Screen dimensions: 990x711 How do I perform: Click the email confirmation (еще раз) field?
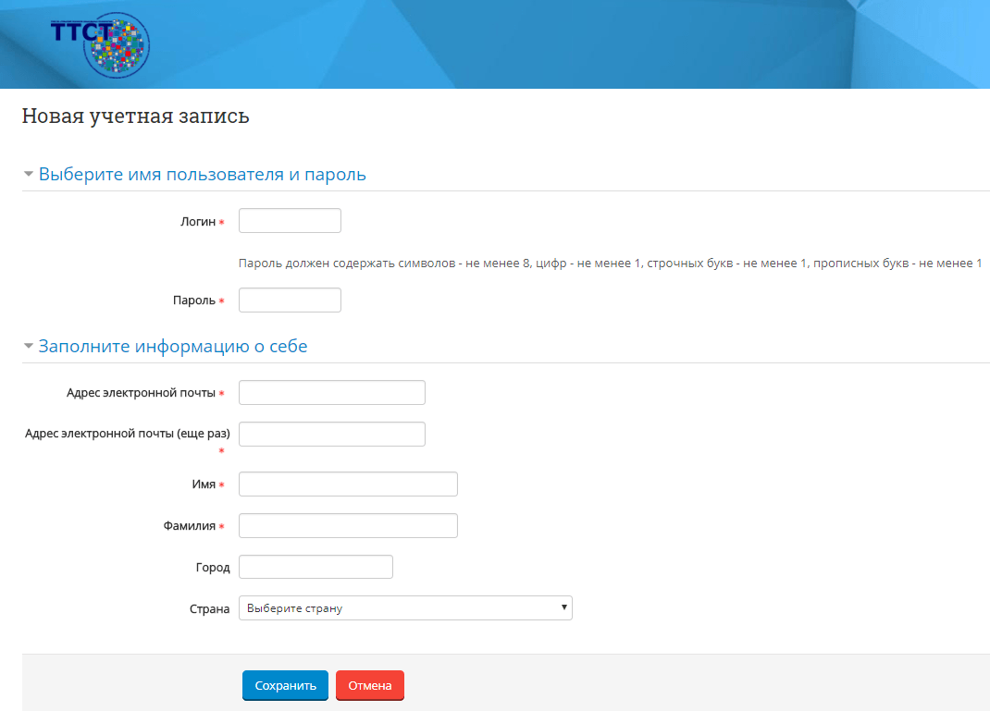(331, 434)
